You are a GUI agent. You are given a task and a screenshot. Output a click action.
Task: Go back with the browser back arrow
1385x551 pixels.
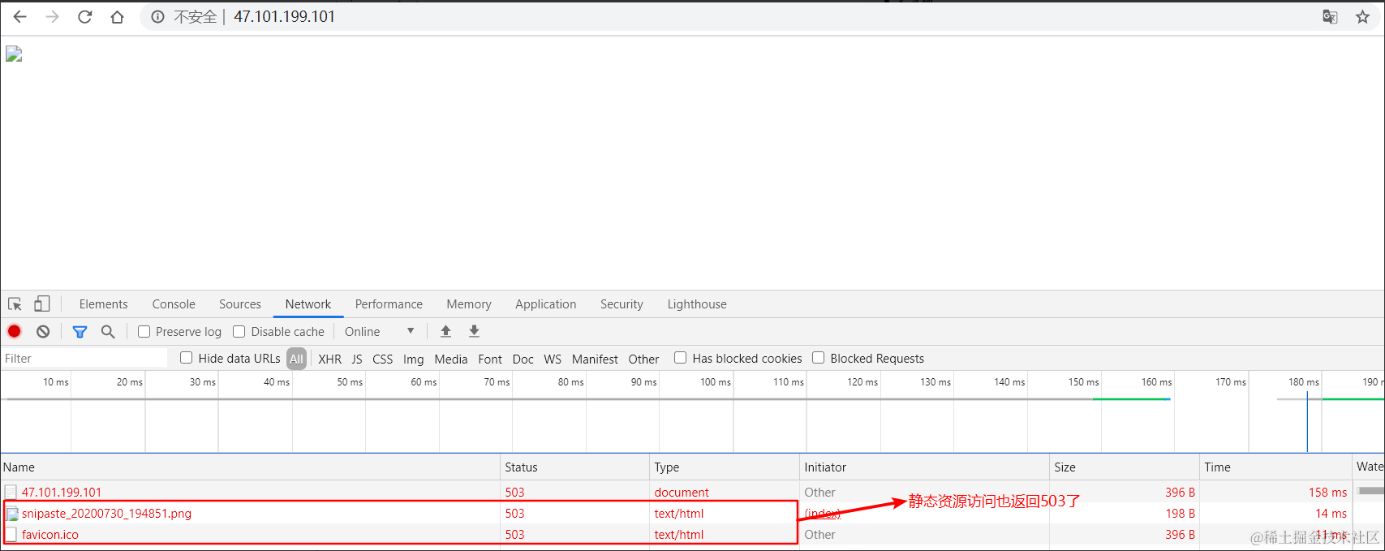(19, 17)
